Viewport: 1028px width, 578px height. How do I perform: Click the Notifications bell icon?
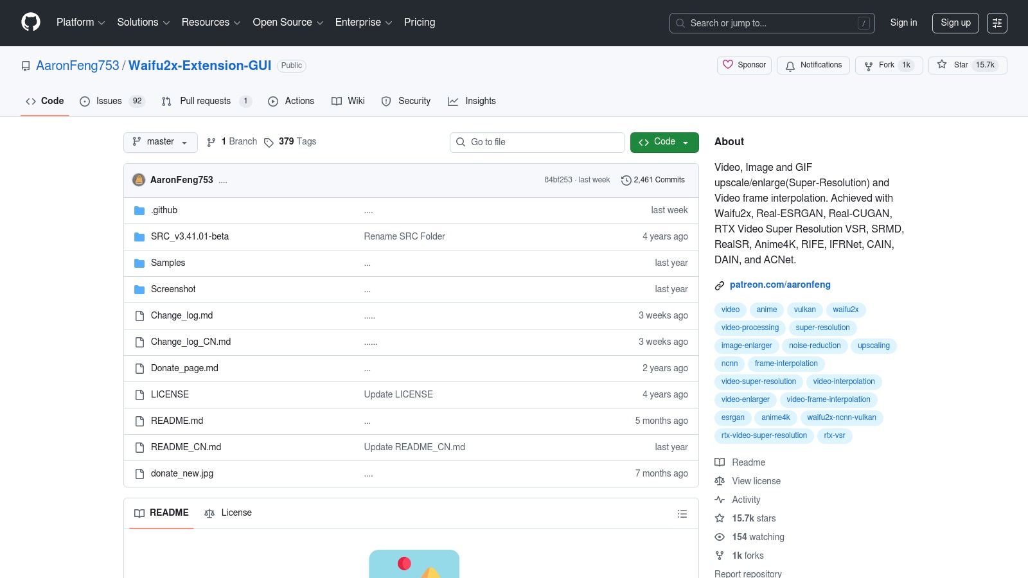click(790, 66)
